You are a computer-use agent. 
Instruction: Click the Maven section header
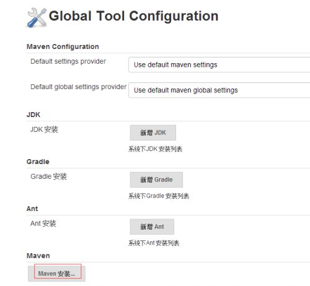pos(38,256)
